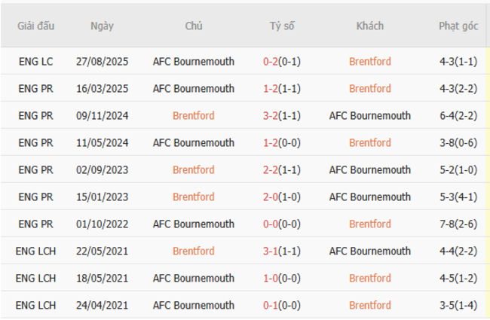Click the "Chú" column header
This screenshot has width=490, height=320.
pos(194,26)
